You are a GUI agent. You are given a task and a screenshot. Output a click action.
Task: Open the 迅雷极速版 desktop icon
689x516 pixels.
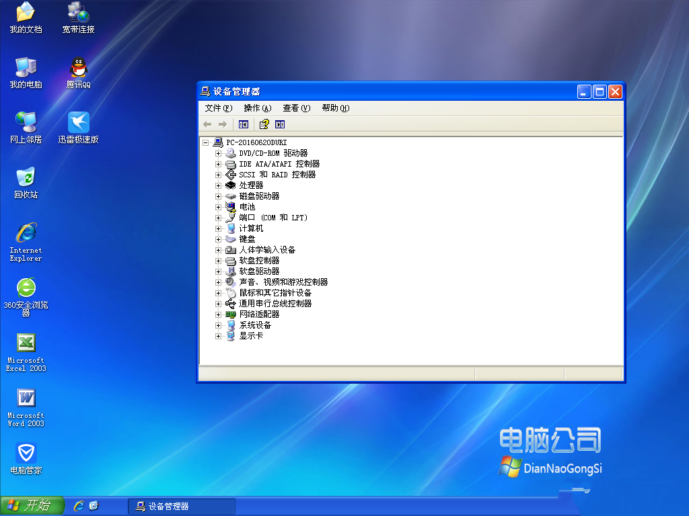click(78, 128)
